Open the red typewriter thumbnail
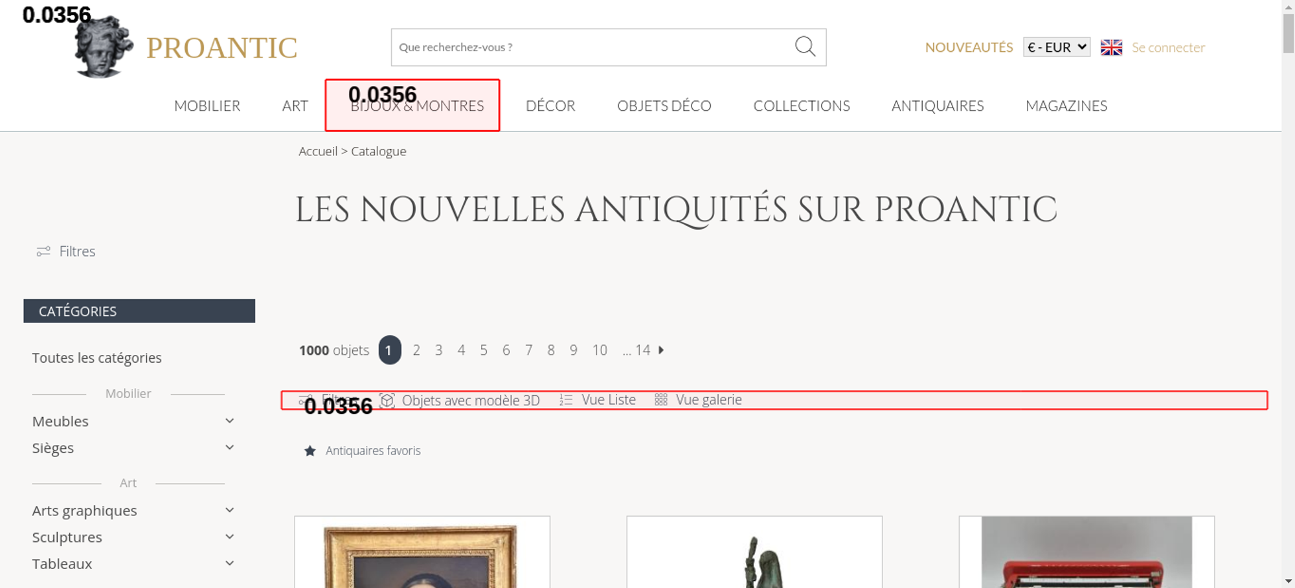This screenshot has height=588, width=1295. pyautogui.click(x=1087, y=552)
